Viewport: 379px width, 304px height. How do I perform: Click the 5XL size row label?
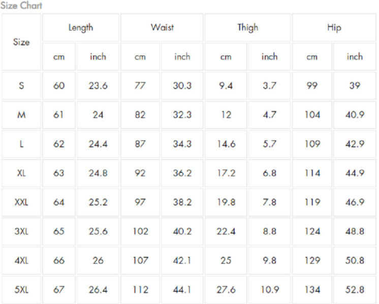pos(21,290)
